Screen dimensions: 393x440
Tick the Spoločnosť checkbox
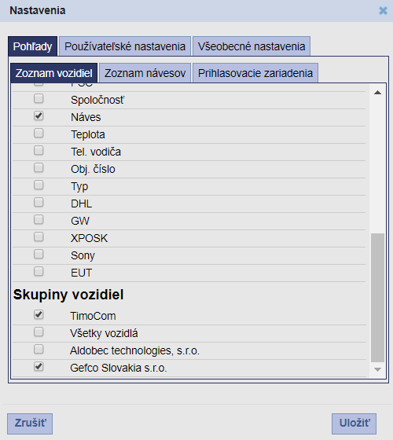click(39, 98)
